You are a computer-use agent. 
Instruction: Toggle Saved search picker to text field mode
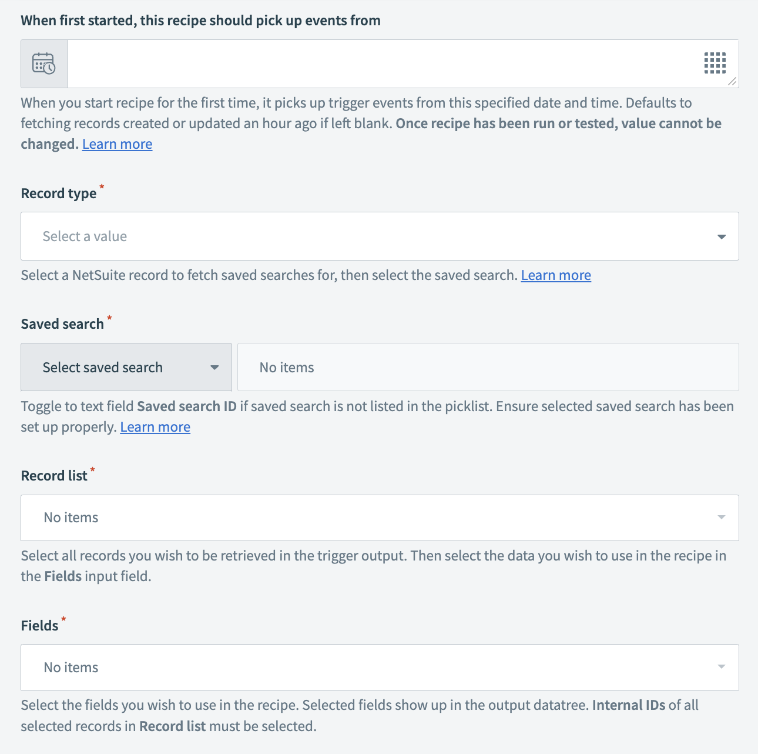[126, 366]
